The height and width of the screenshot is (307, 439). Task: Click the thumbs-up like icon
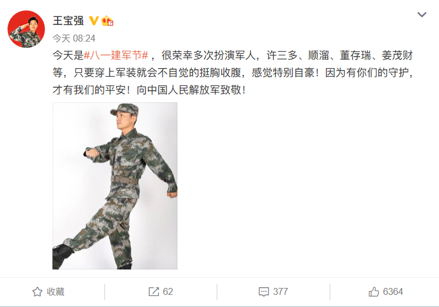tap(374, 291)
